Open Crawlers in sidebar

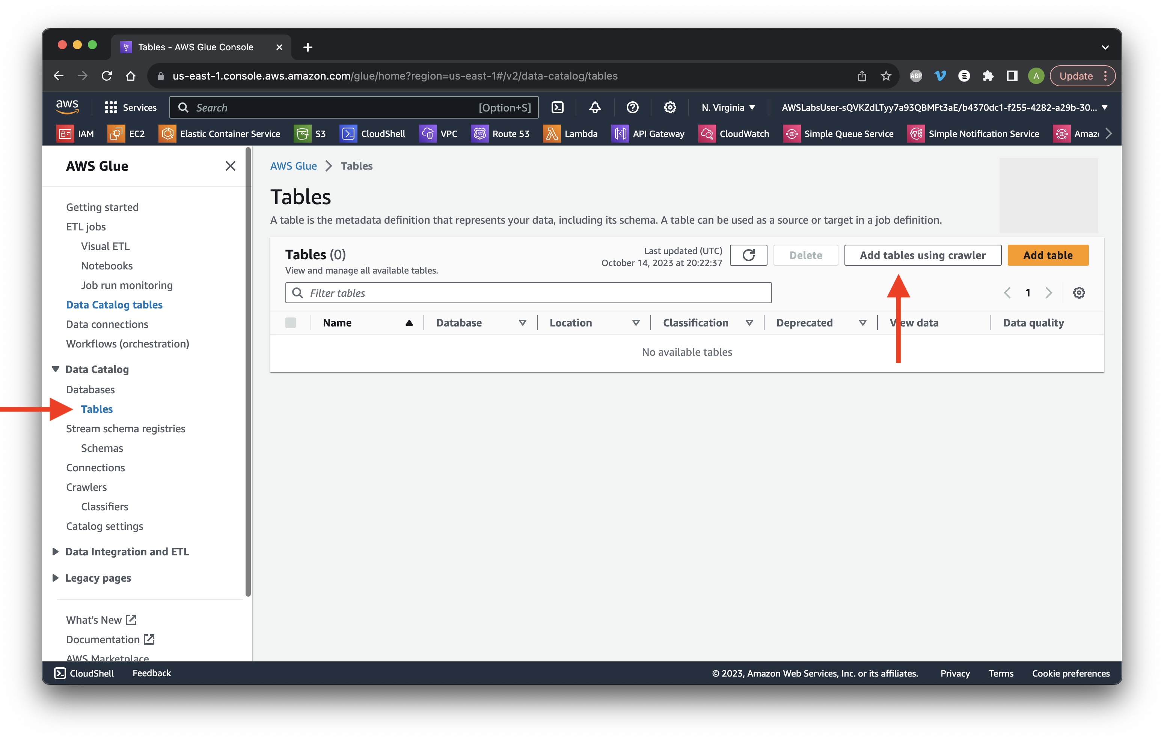tap(86, 487)
